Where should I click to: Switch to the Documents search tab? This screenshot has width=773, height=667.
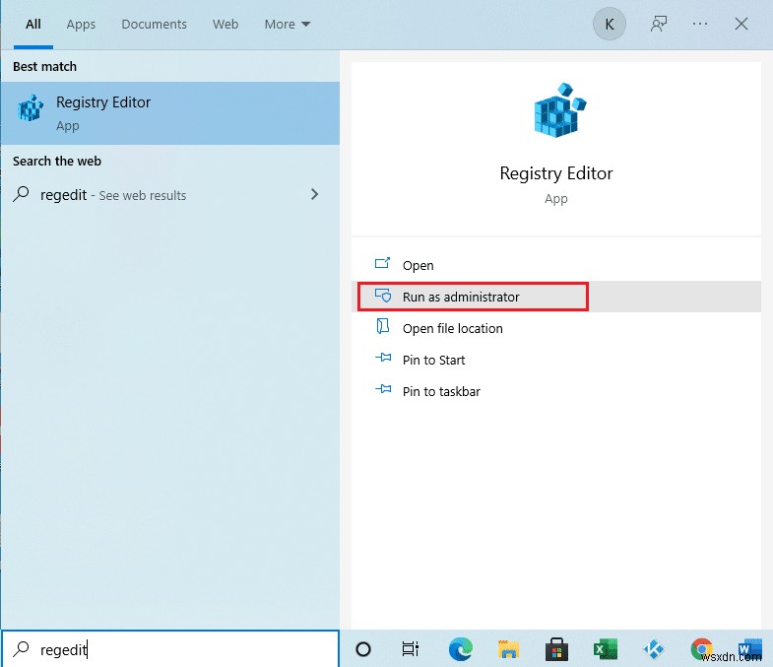(154, 25)
